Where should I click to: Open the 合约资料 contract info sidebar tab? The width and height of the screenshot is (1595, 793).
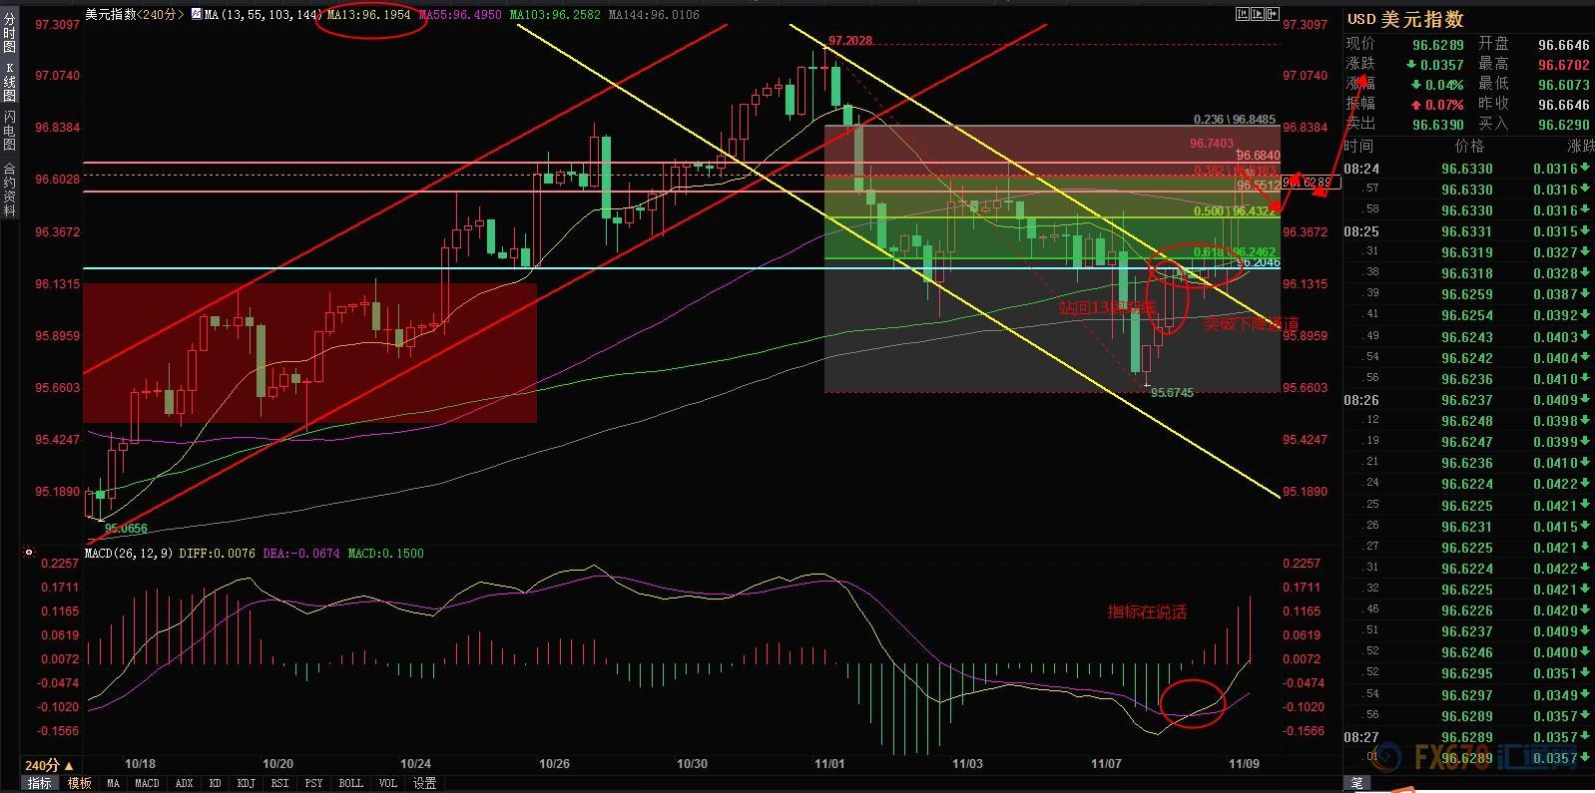[9, 191]
